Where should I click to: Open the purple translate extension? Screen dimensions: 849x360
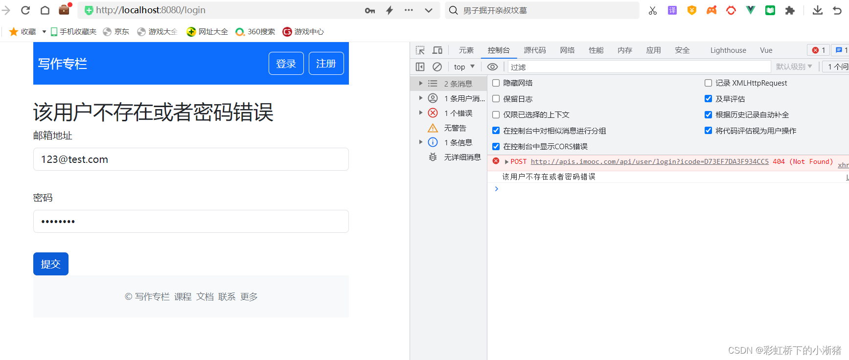[x=672, y=10]
